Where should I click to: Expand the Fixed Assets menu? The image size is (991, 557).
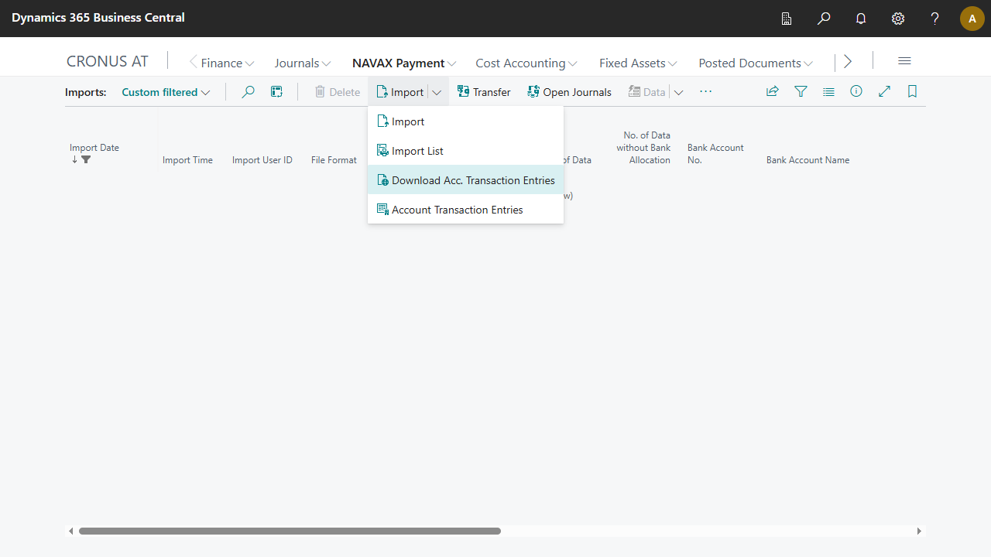(x=638, y=63)
